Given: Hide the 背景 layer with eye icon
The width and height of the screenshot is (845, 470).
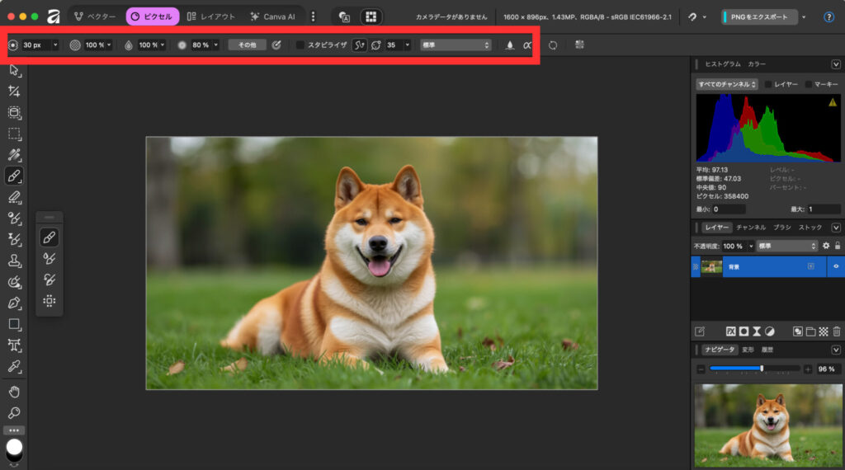Looking at the screenshot, I should 836,266.
